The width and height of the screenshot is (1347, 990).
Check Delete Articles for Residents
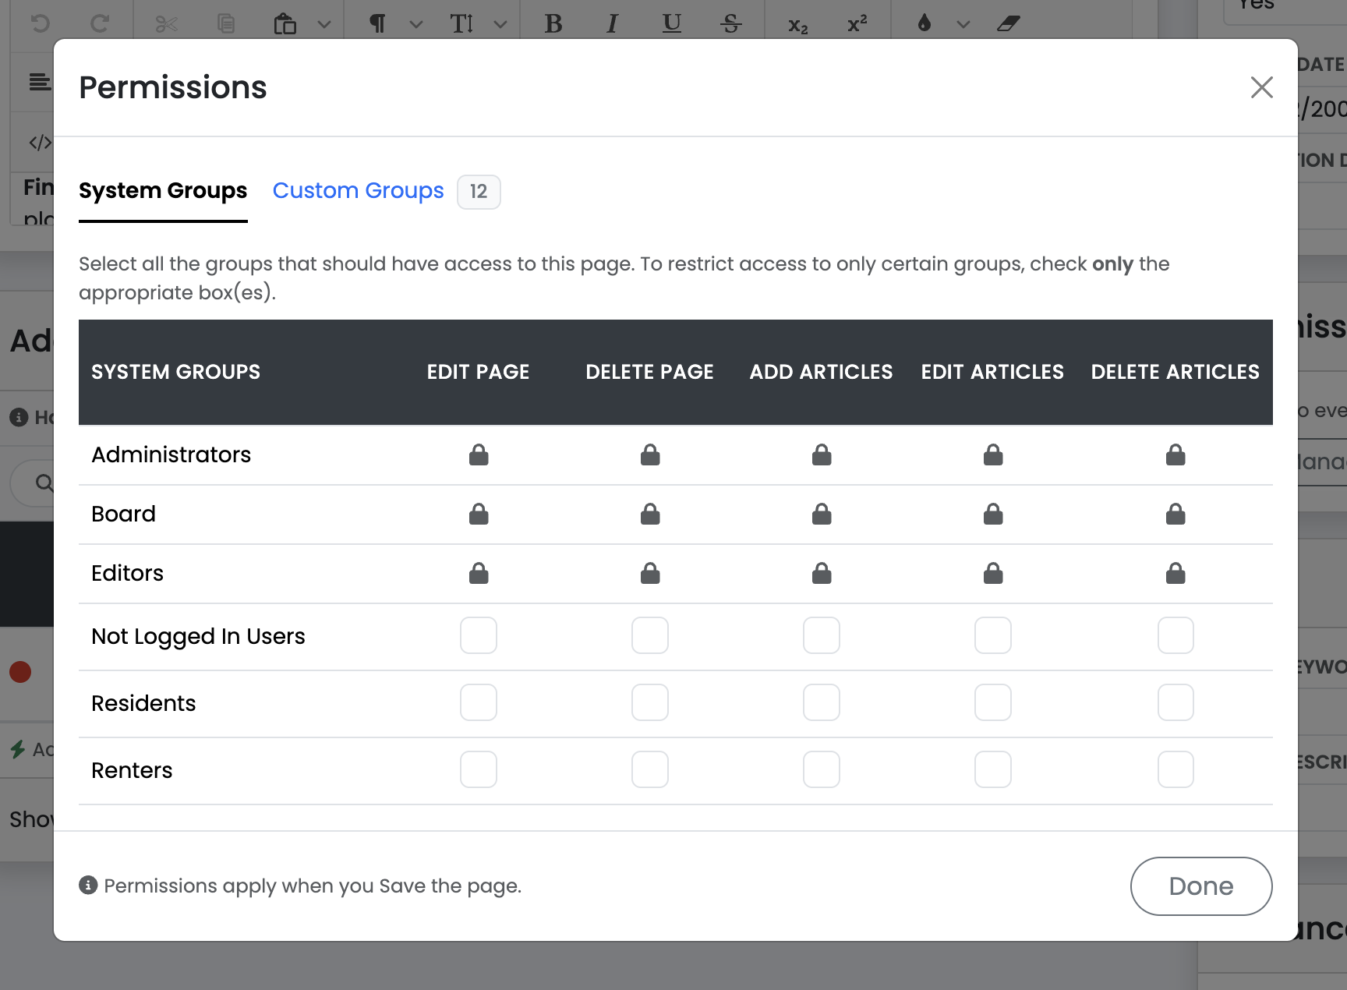coord(1176,702)
